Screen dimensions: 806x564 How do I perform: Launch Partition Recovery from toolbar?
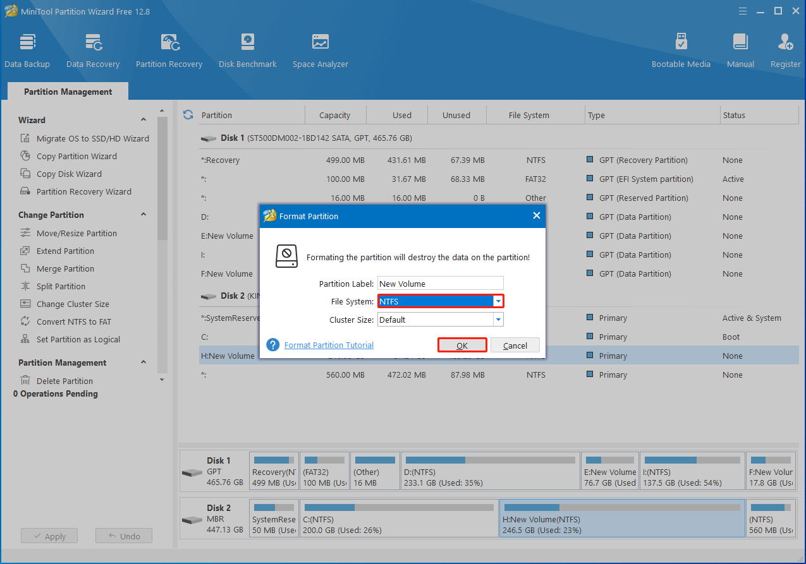(169, 51)
